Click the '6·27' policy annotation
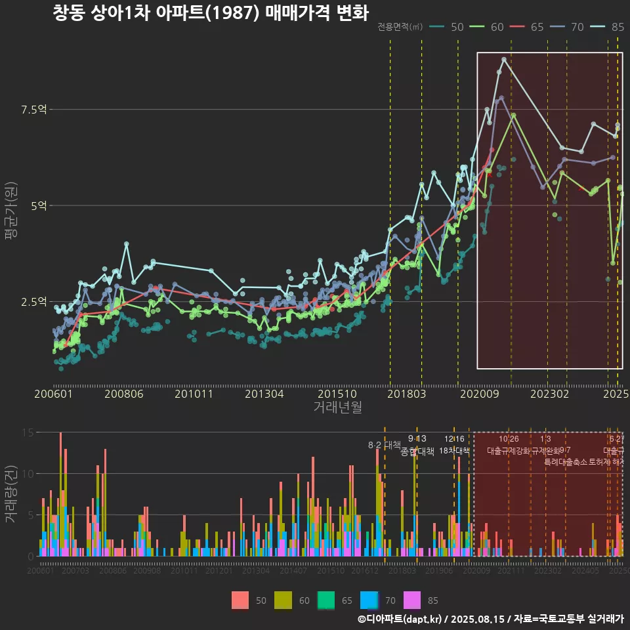The width and height of the screenshot is (630, 630). (x=617, y=439)
